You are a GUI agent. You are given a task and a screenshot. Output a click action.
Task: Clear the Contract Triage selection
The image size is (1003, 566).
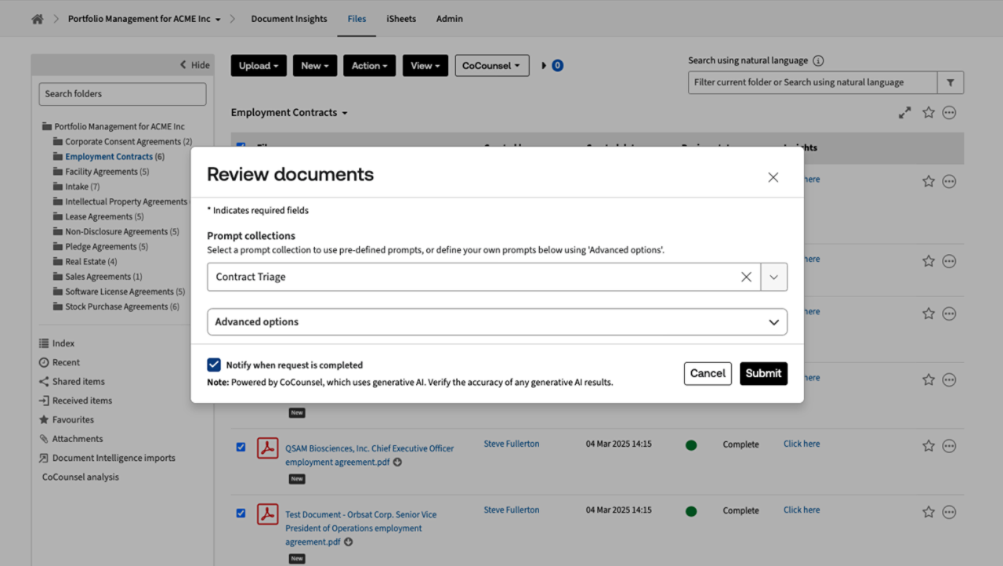pos(746,277)
